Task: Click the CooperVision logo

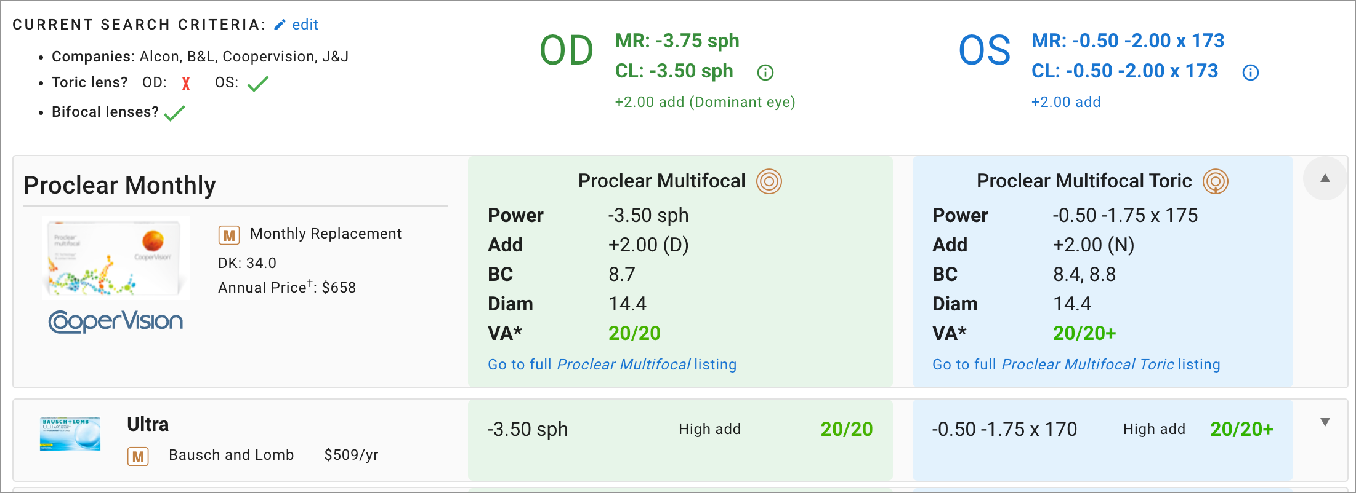Action: (x=116, y=321)
